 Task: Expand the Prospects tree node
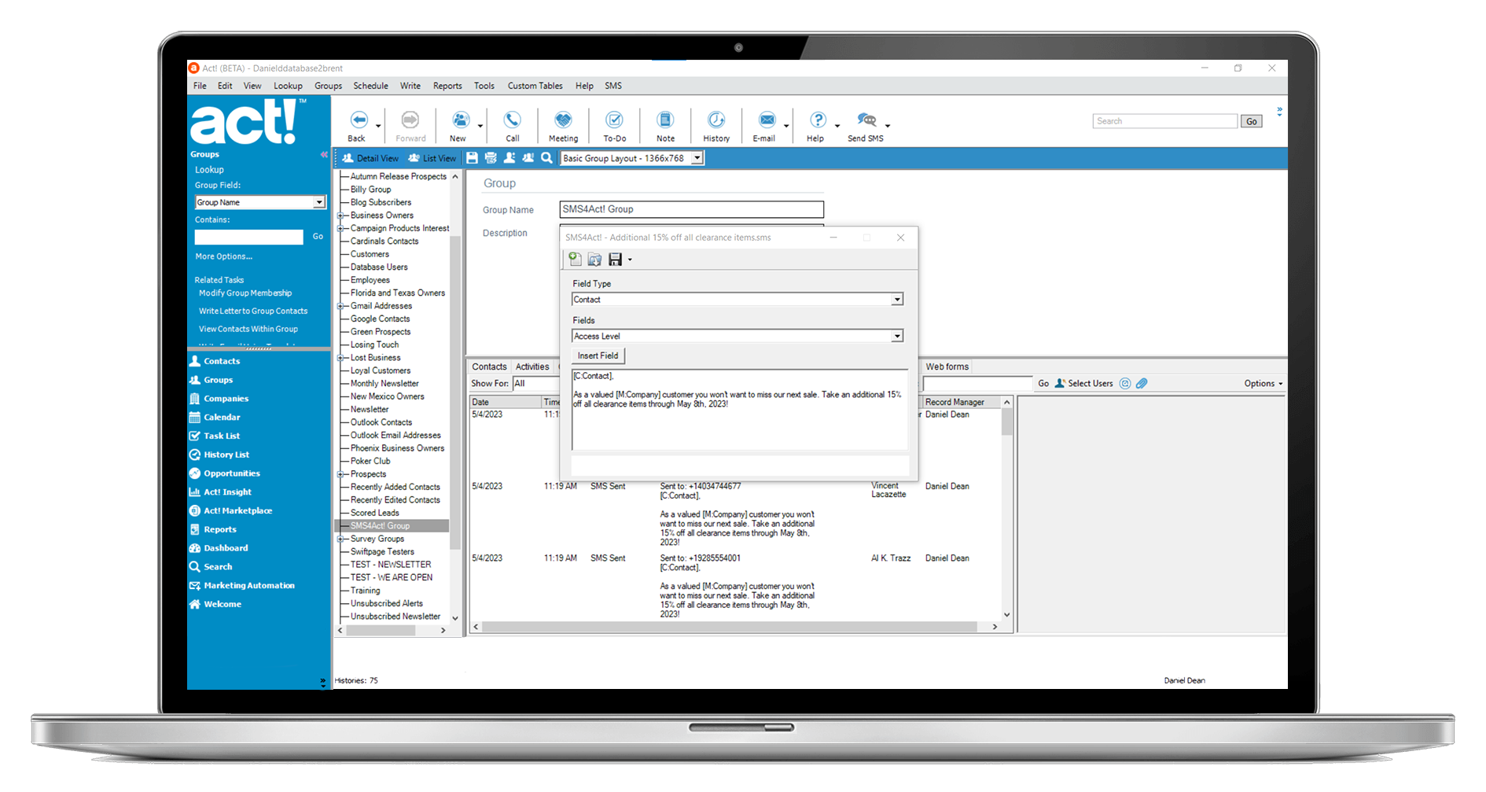341,474
